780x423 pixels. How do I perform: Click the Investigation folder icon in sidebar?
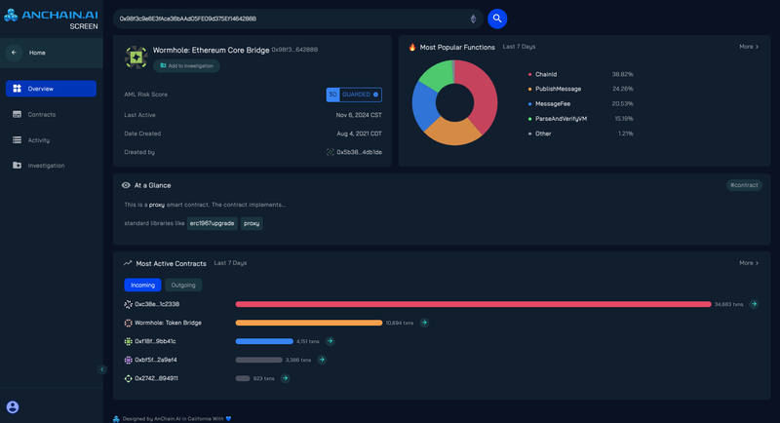pyautogui.click(x=17, y=165)
